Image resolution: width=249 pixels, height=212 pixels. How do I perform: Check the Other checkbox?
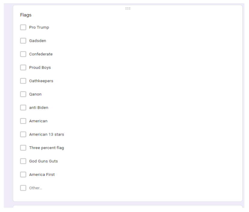coord(23,188)
